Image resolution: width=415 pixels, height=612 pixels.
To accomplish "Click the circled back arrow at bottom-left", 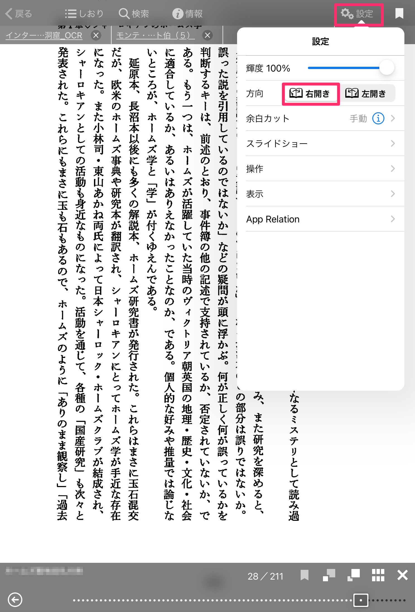I will [x=15, y=600].
